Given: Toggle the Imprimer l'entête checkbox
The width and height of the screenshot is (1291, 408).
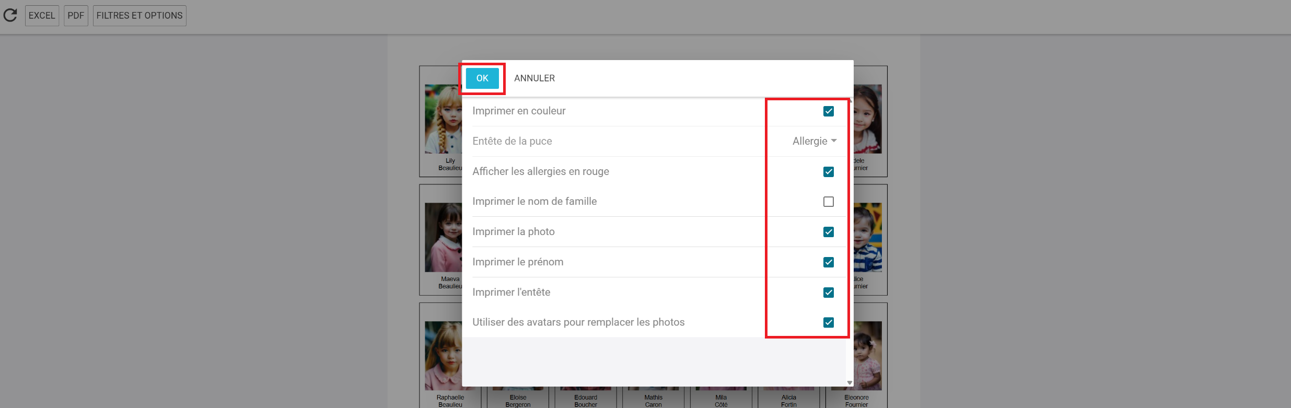Looking at the screenshot, I should pos(828,293).
